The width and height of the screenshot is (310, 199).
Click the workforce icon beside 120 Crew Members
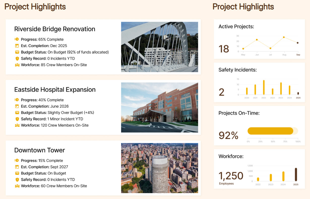click(x=17, y=125)
